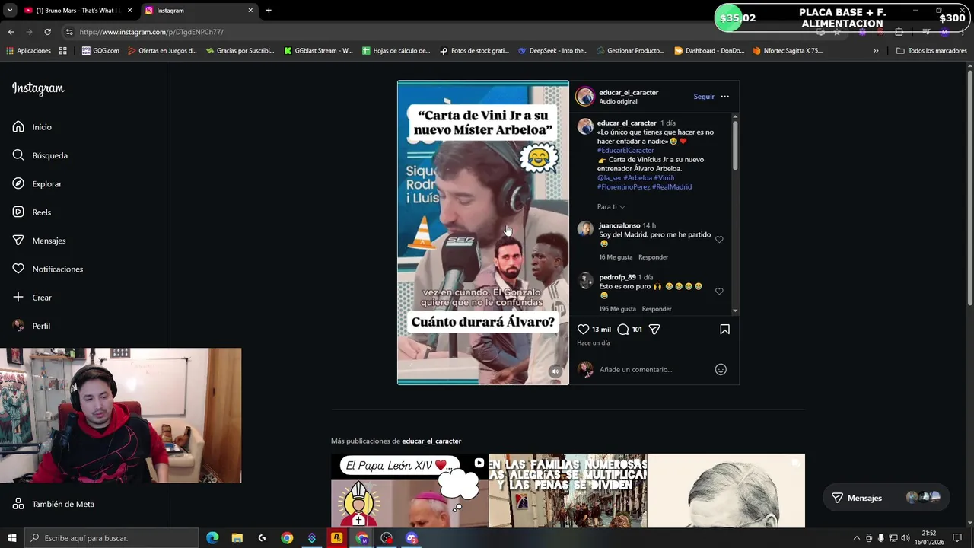Toggle video sound with speaker icon
This screenshot has width=974, height=548.
click(x=555, y=371)
